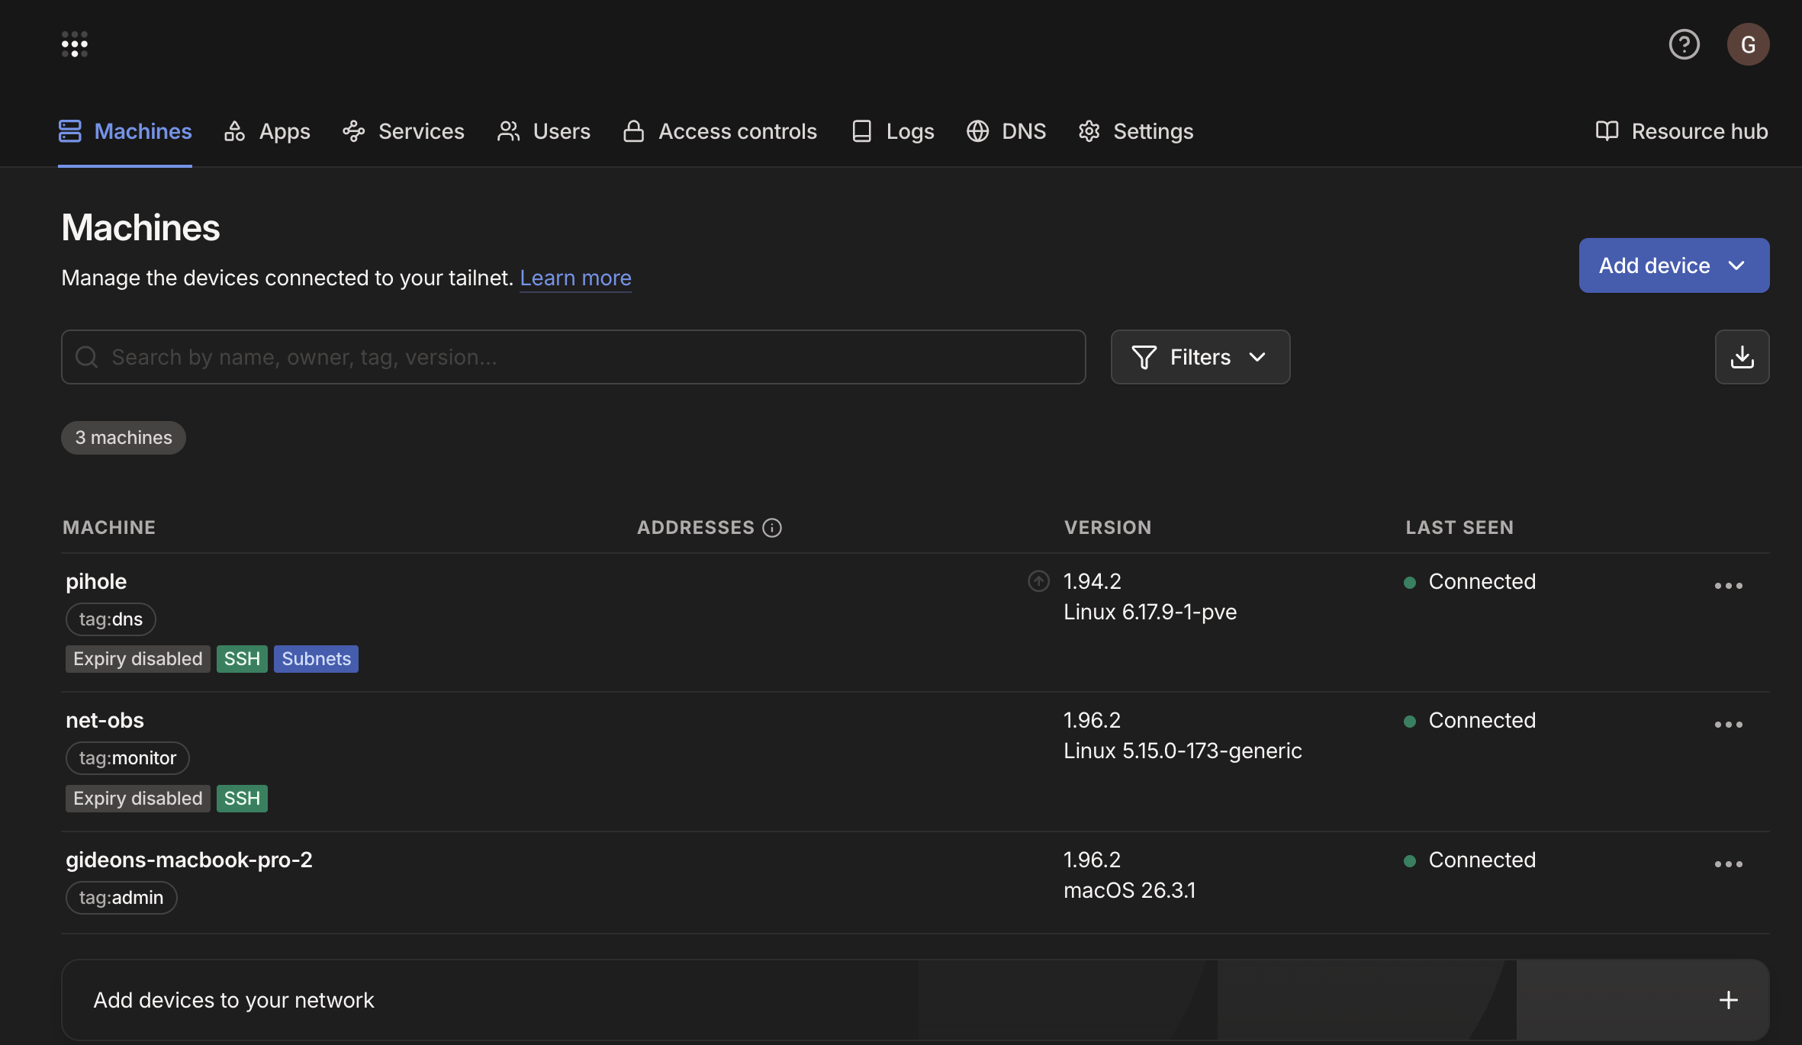The height and width of the screenshot is (1045, 1802).
Task: Switch to the Apps tab
Action: point(267,131)
